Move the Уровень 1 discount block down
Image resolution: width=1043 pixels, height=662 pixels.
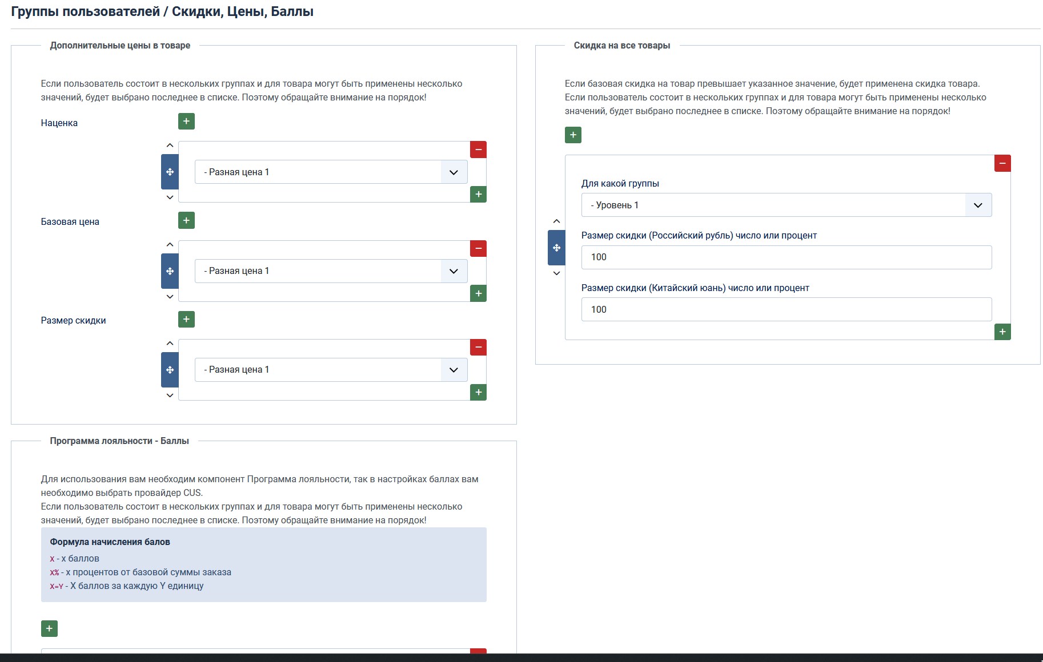tap(556, 273)
